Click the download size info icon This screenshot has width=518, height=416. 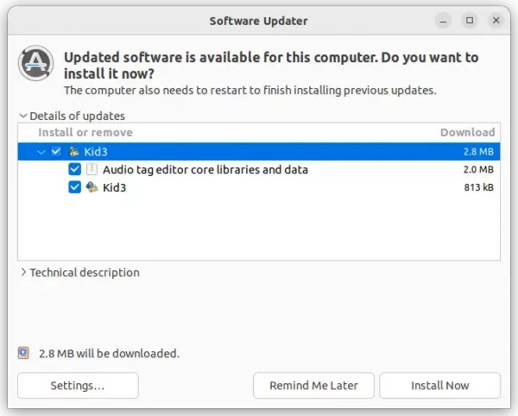pyautogui.click(x=23, y=353)
